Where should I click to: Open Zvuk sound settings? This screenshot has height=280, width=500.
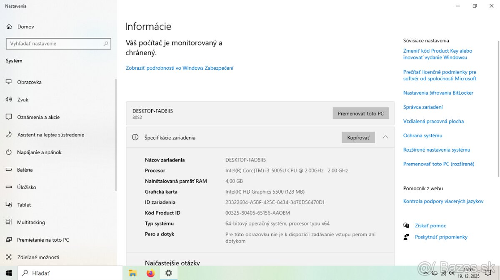[x=23, y=99]
